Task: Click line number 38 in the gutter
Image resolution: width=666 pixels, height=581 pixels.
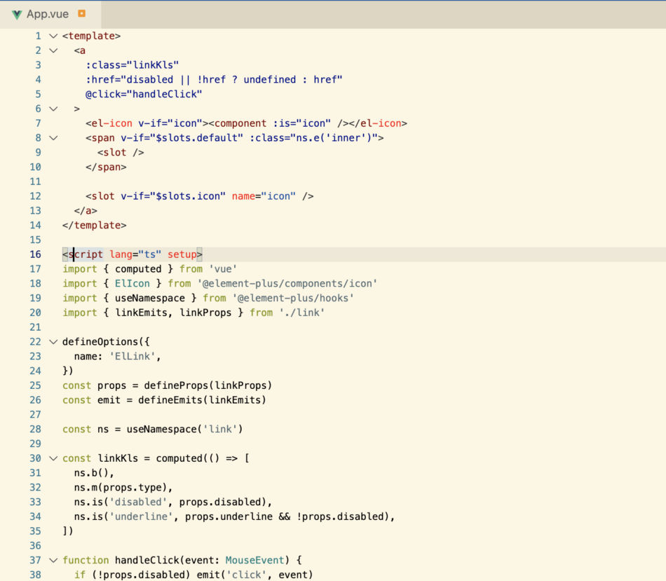Action: coord(35,575)
